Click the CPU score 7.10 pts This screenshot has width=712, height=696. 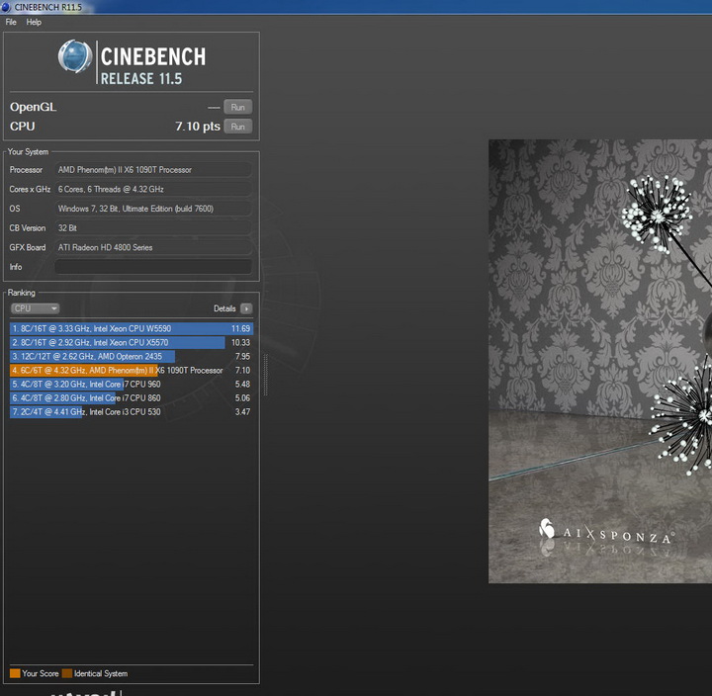pyautogui.click(x=198, y=127)
